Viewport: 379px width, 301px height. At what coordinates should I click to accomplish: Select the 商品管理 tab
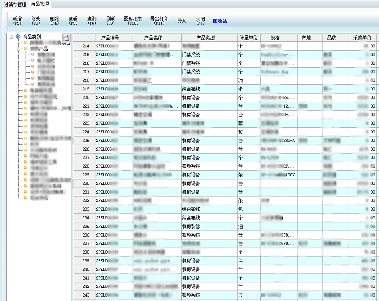tap(40, 4)
